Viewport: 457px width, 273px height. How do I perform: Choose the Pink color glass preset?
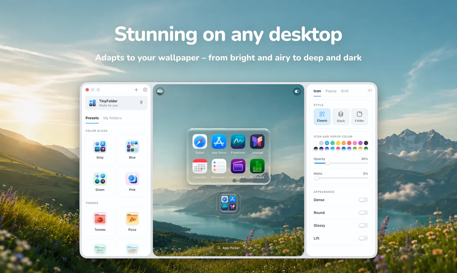132,182
